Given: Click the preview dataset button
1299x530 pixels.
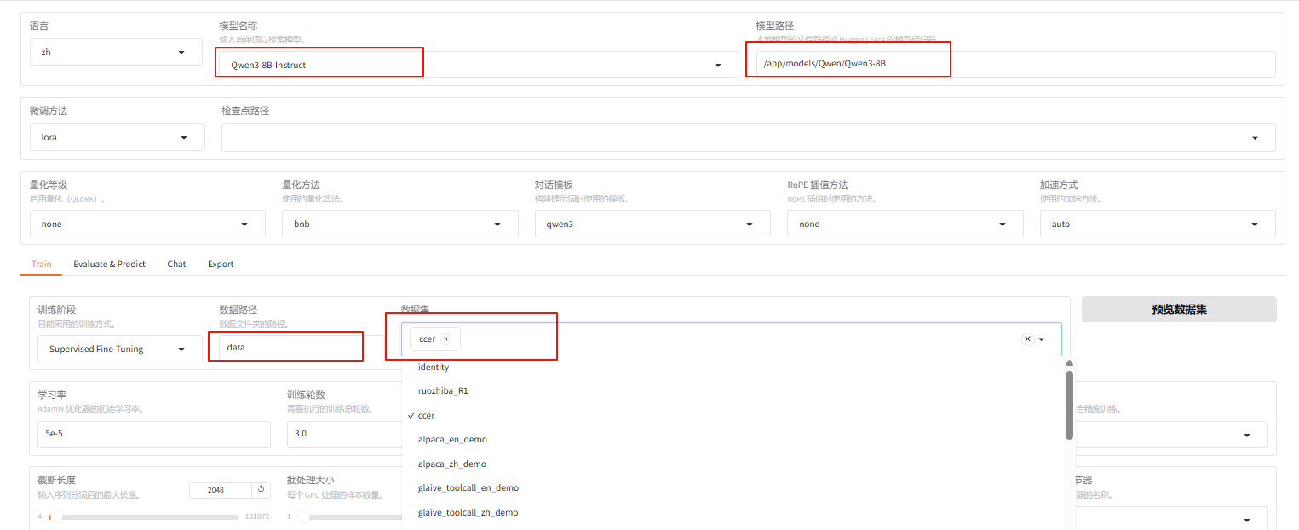Looking at the screenshot, I should pyautogui.click(x=1178, y=310).
